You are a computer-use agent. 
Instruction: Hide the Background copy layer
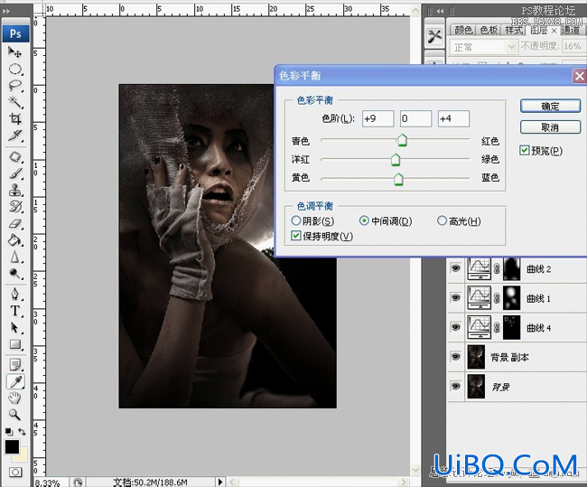point(455,357)
